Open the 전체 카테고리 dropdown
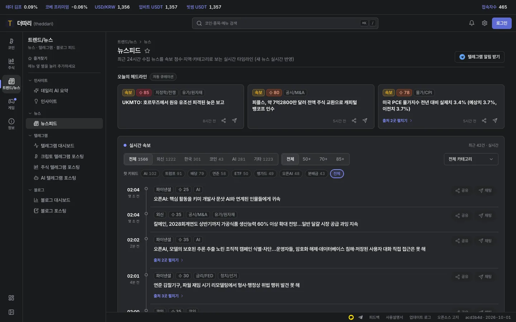The width and height of the screenshot is (516, 322). coord(471,159)
